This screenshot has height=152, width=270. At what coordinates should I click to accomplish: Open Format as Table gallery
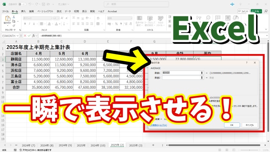pos(150,21)
